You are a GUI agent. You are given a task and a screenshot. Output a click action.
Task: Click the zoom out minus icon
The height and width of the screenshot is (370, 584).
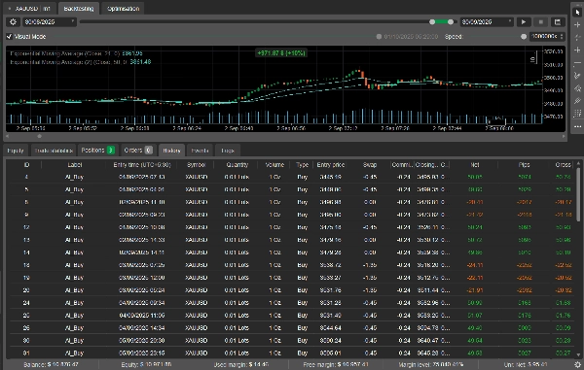[x=577, y=62]
